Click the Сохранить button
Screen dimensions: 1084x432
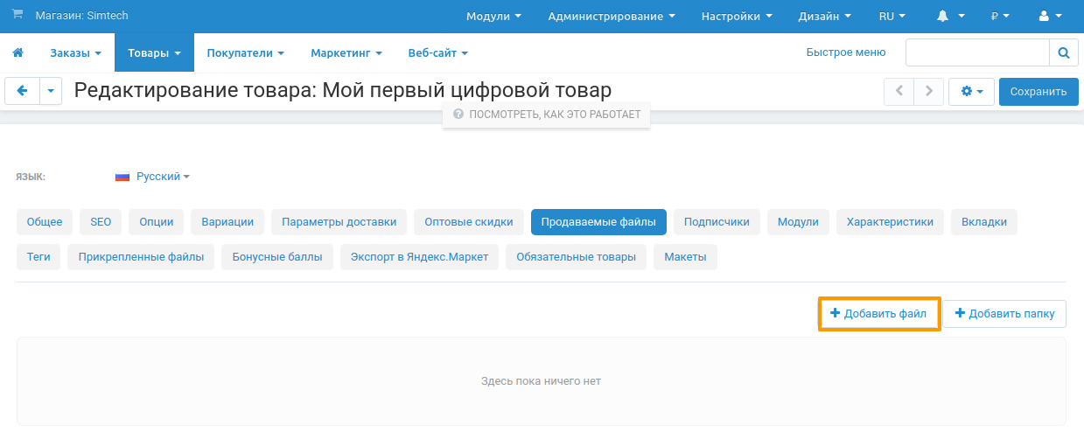[x=1038, y=92]
